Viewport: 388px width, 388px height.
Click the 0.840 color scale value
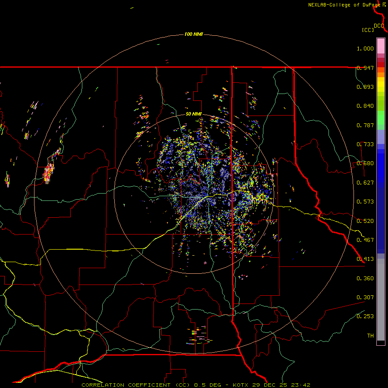(365, 106)
